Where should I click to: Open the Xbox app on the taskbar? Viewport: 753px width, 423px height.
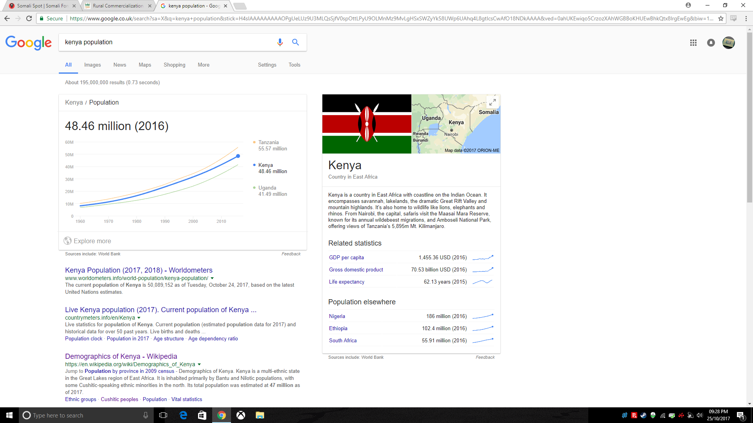click(241, 415)
